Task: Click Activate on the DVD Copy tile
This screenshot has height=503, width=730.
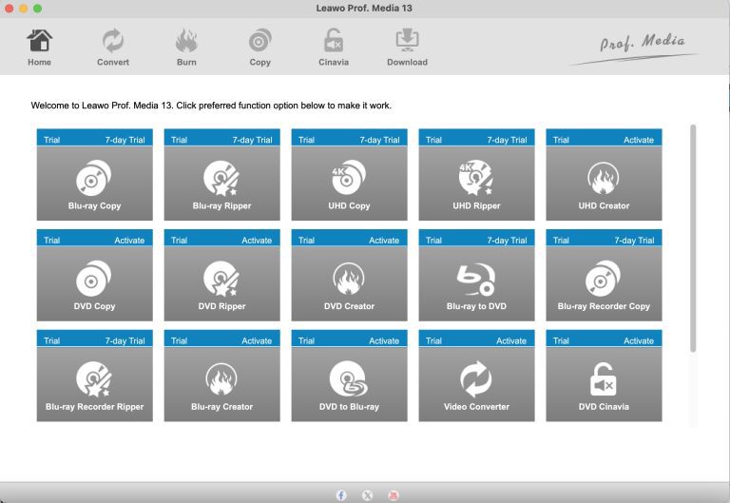Action: pos(129,241)
